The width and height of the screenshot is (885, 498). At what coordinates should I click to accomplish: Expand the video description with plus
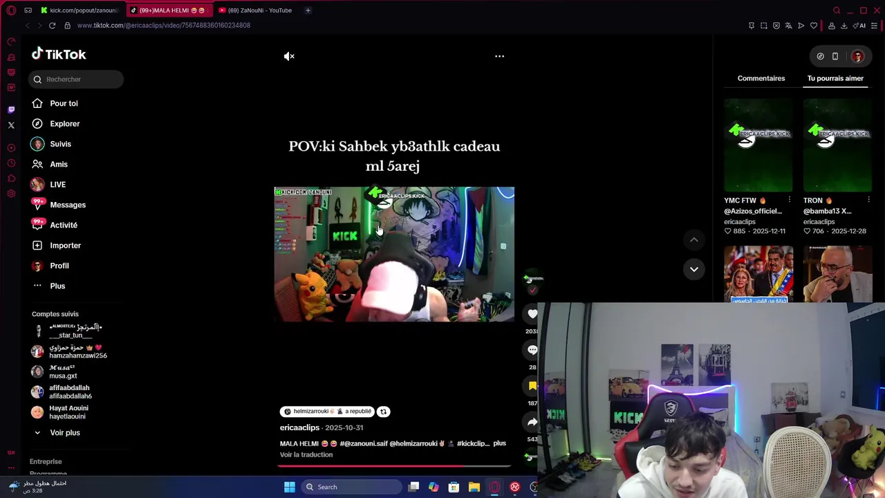(499, 443)
